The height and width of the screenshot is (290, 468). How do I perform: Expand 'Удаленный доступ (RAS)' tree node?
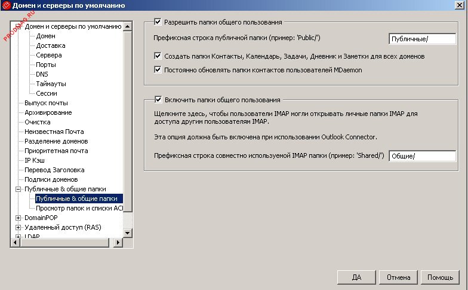coord(19,227)
